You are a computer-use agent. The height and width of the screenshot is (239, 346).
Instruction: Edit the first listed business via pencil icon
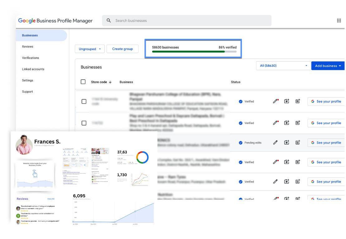click(275, 101)
